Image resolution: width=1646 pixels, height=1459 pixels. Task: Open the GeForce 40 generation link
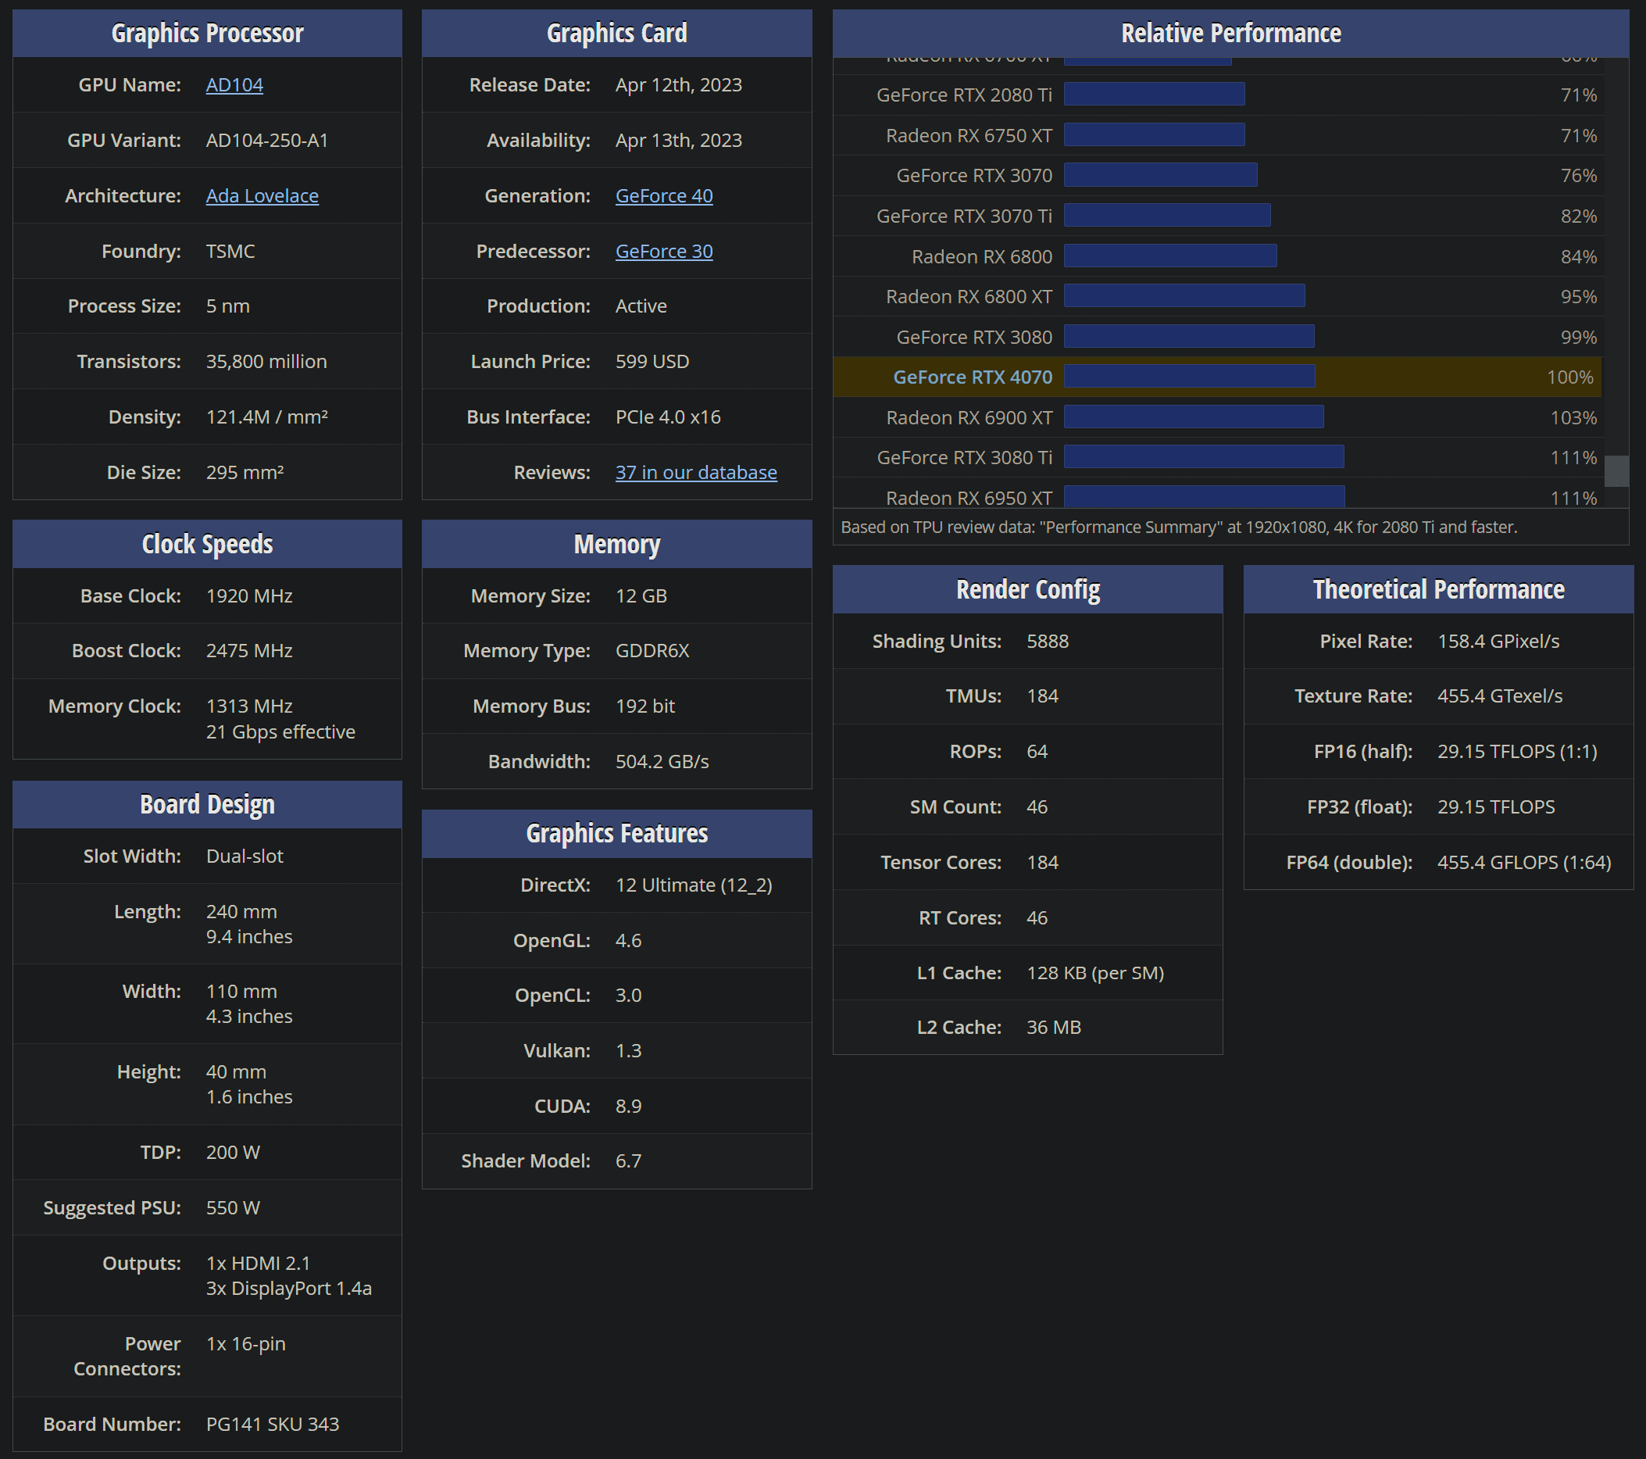point(663,196)
